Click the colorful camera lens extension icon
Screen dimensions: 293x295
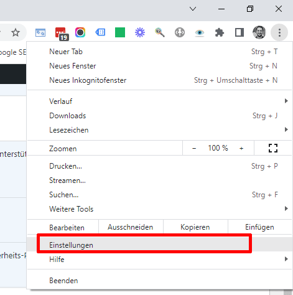(80, 32)
